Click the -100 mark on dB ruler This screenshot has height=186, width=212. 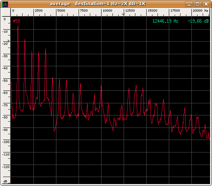pyautogui.click(x=6, y=142)
